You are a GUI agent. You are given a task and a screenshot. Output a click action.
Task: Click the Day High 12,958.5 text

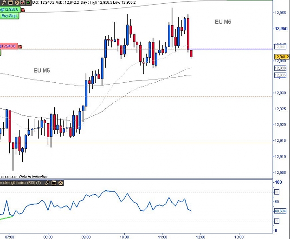coord(96,2)
